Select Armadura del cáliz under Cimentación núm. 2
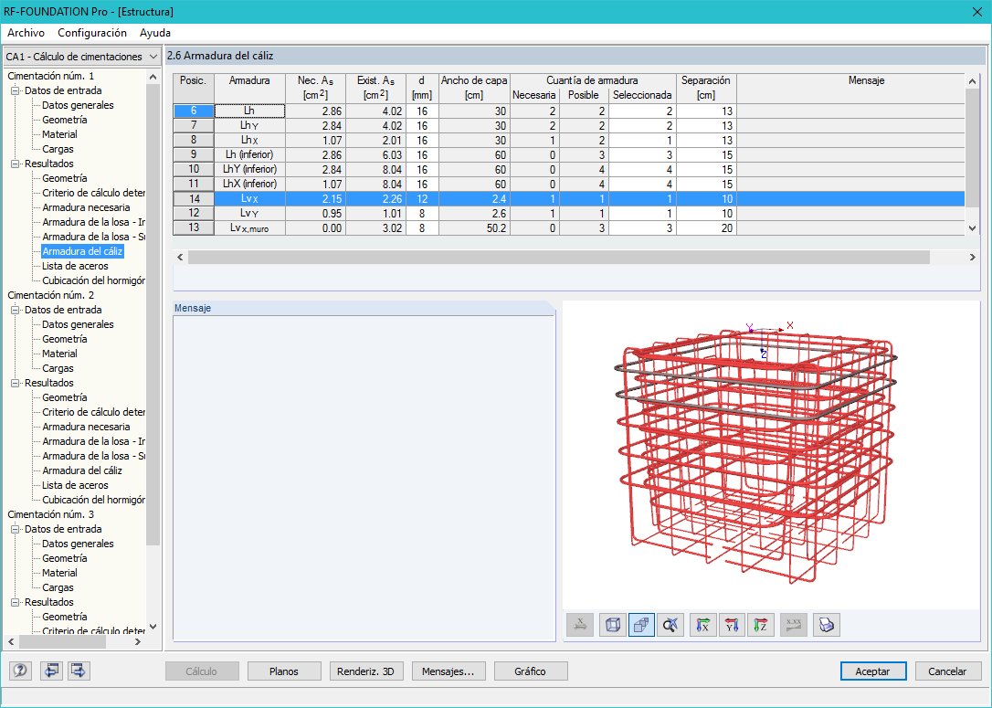 (82, 470)
